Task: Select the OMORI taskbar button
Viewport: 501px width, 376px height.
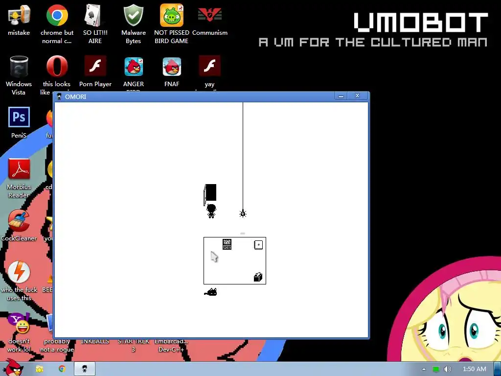Action: [84, 369]
